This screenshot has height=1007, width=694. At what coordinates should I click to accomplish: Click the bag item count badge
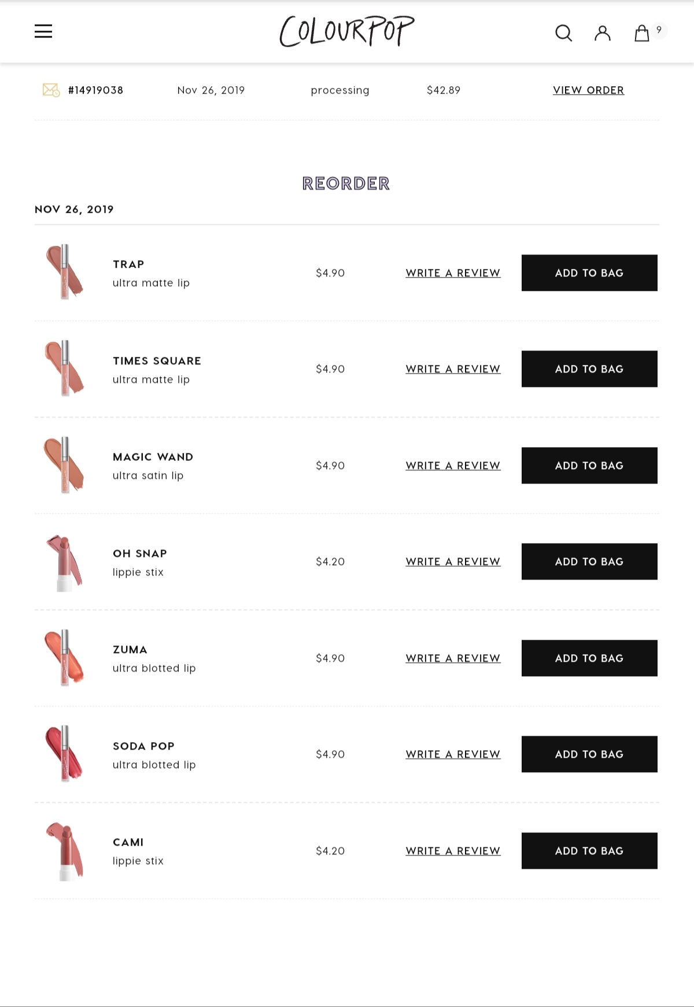(x=659, y=30)
